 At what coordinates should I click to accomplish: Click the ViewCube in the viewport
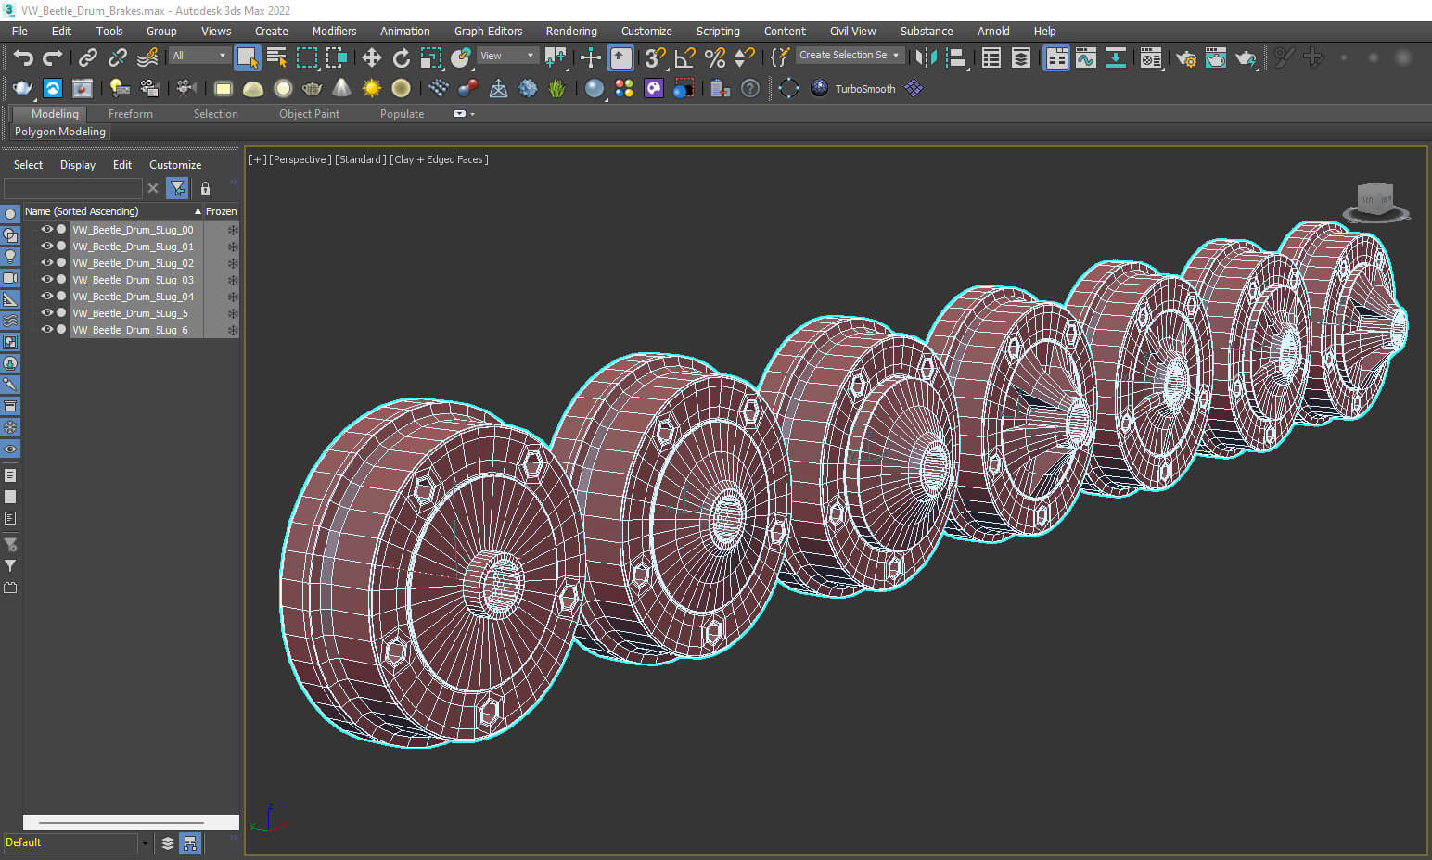(x=1375, y=202)
